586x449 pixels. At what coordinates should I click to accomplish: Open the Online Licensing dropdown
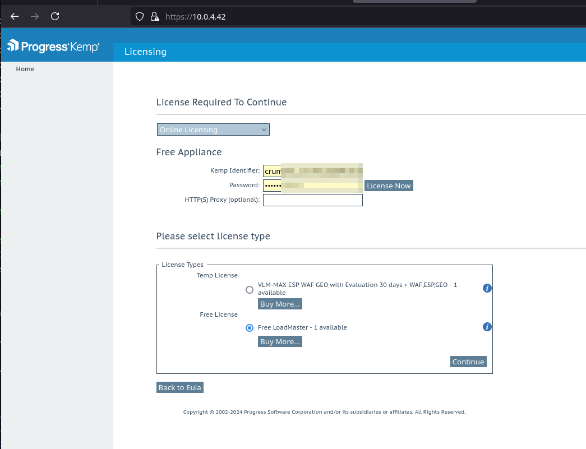coord(213,129)
